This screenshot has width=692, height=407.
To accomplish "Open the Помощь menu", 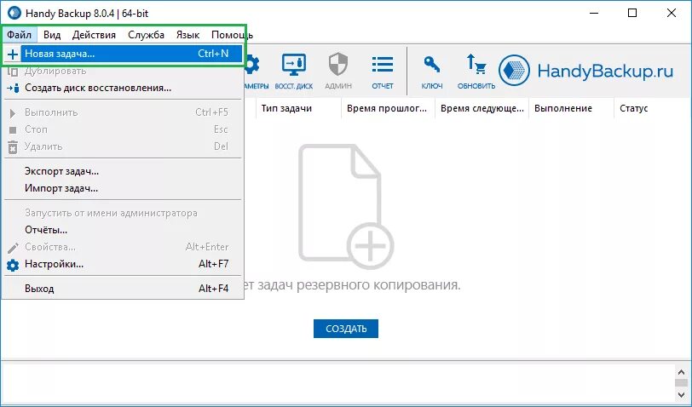I will [232, 35].
